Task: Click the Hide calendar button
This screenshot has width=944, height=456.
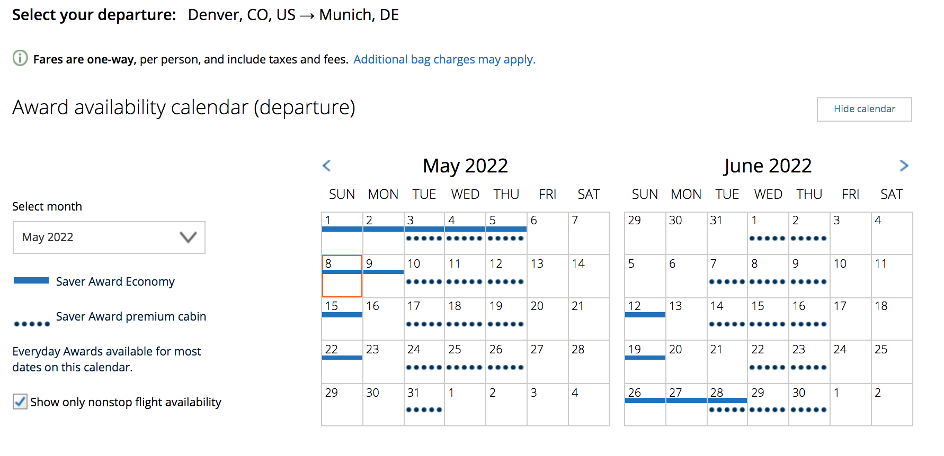Action: (864, 109)
